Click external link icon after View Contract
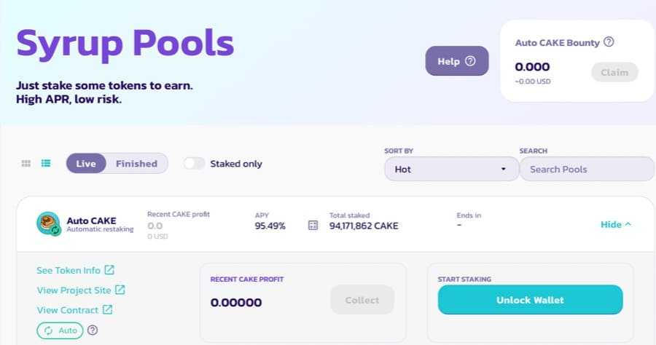Image resolution: width=656 pixels, height=345 pixels. point(107,310)
